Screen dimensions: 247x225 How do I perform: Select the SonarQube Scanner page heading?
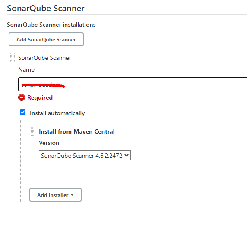point(46,8)
